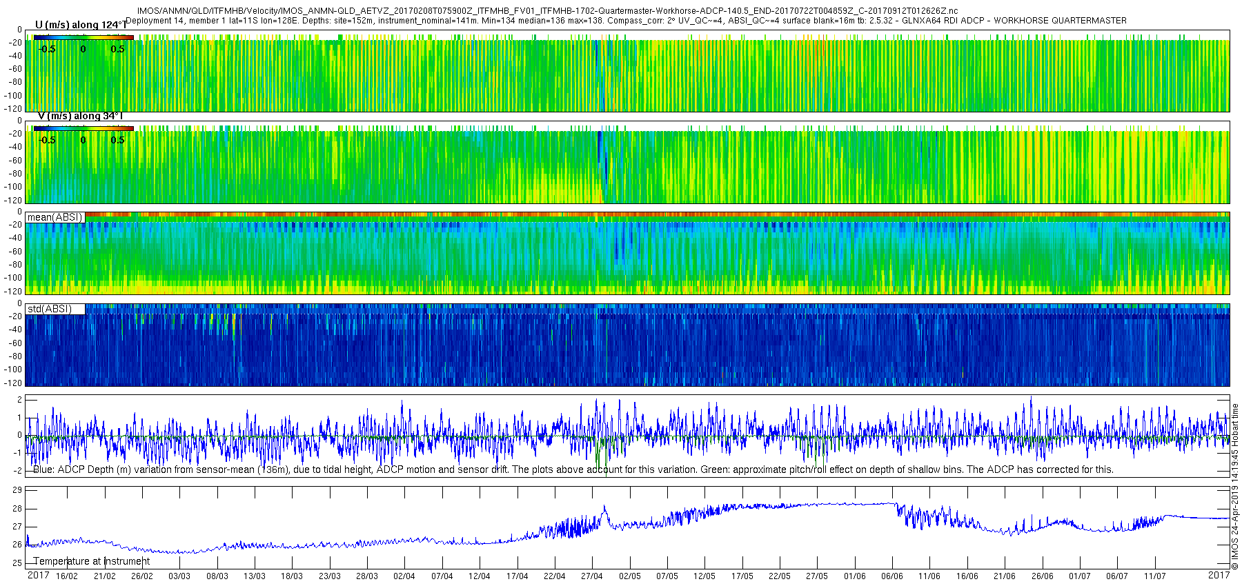Click the 'Temperature at instrument' label
This screenshot has width=1242, height=586.
(91, 561)
